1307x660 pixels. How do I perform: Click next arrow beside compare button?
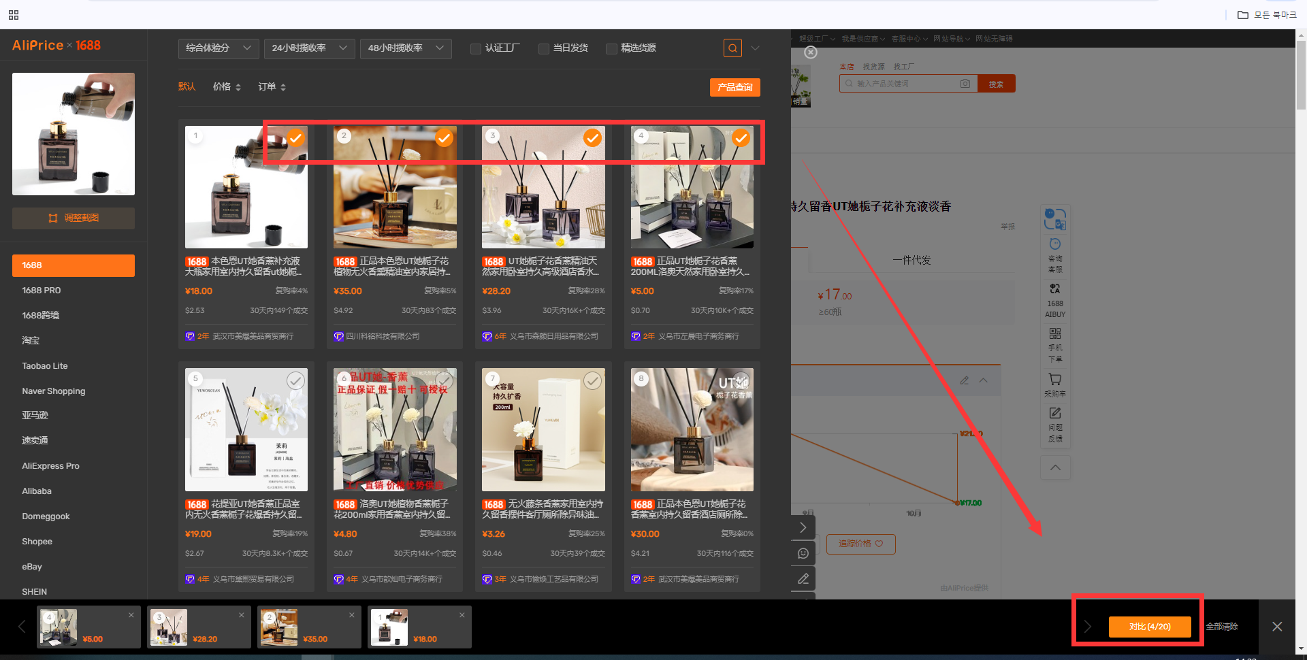click(x=1087, y=627)
